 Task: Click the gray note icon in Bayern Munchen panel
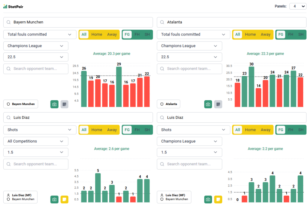[x=64, y=104]
